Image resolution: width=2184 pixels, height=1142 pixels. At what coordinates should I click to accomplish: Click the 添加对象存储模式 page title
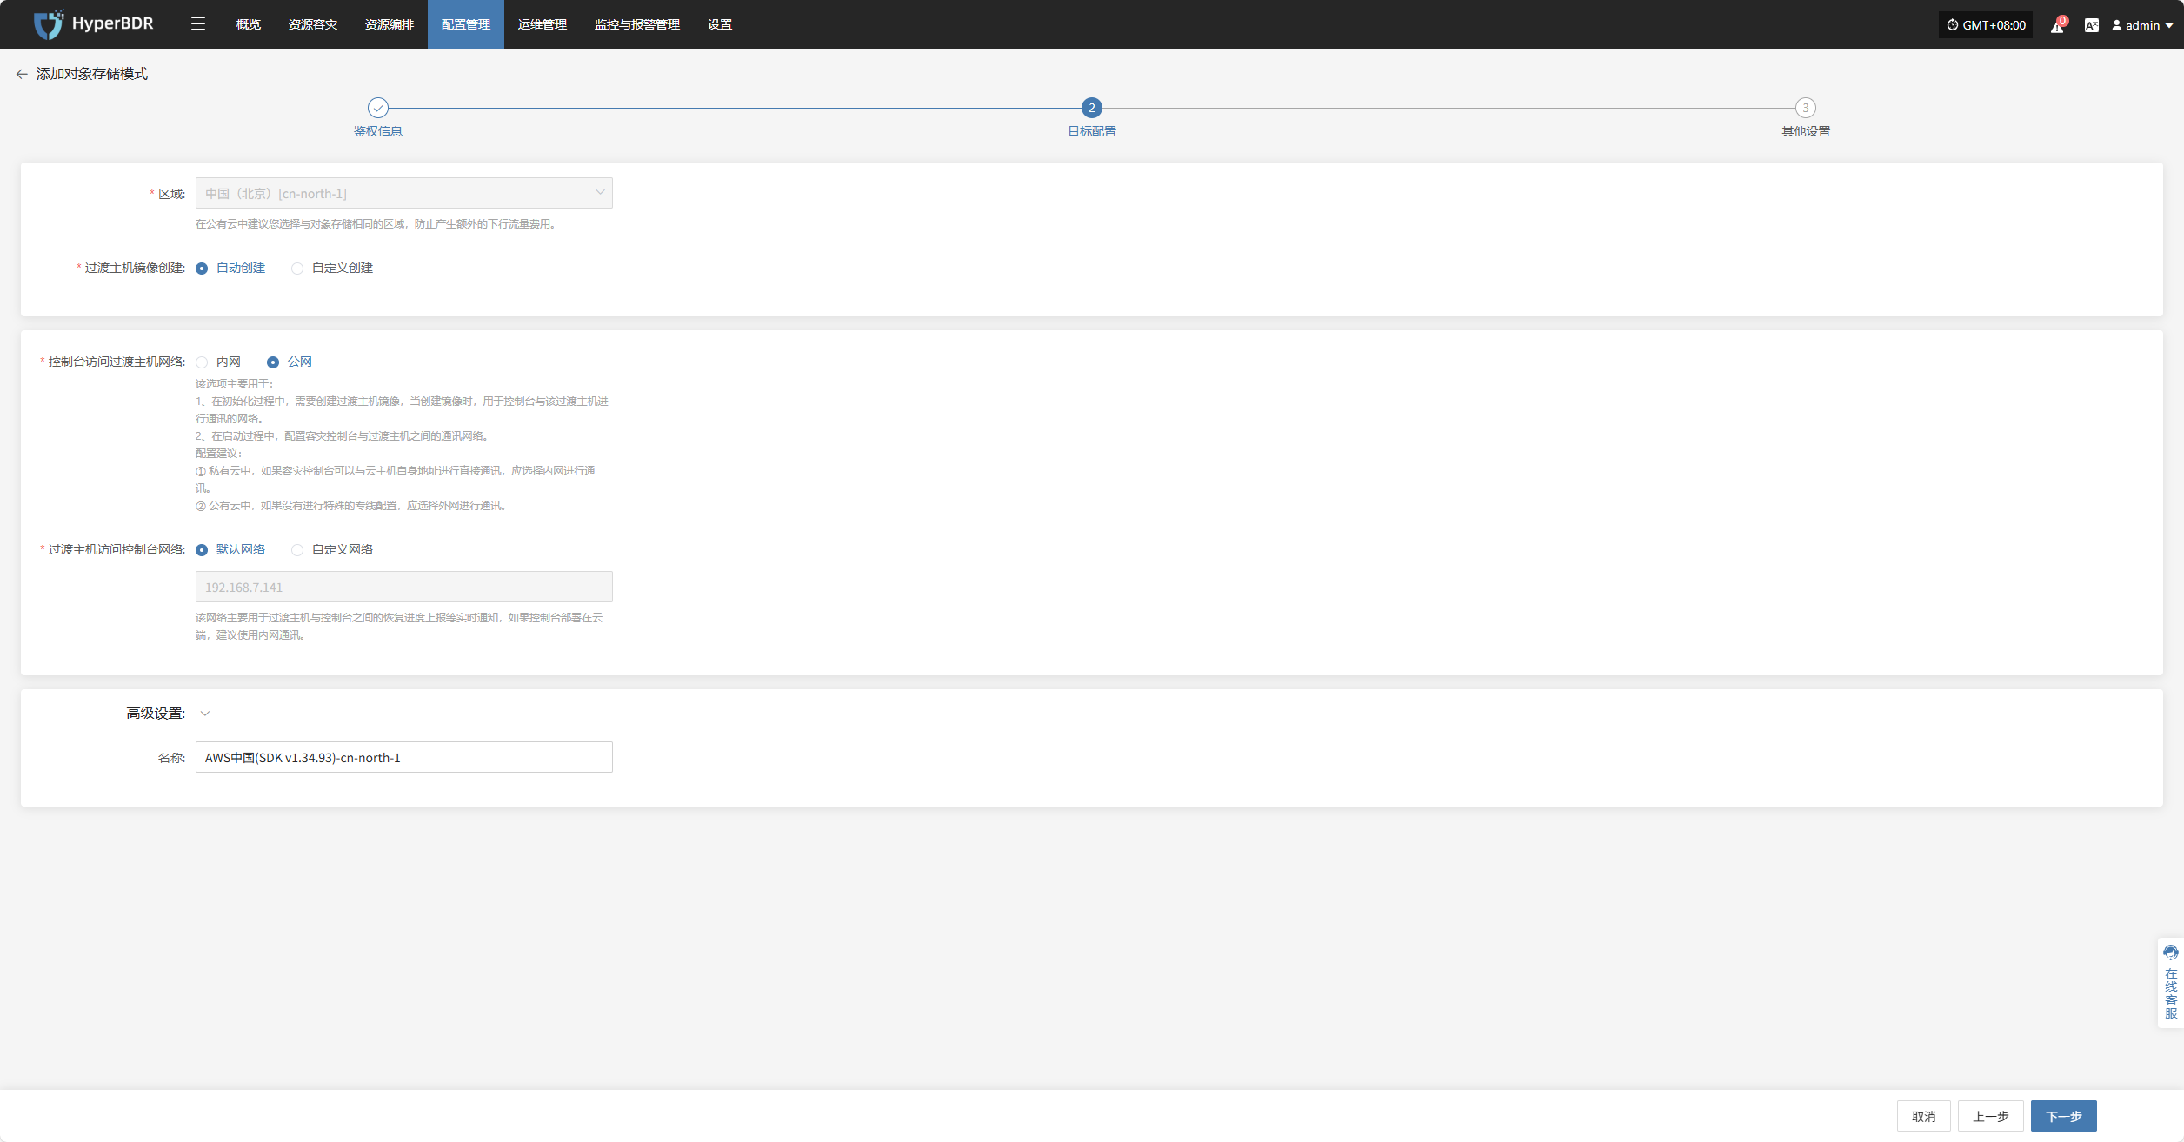(92, 74)
